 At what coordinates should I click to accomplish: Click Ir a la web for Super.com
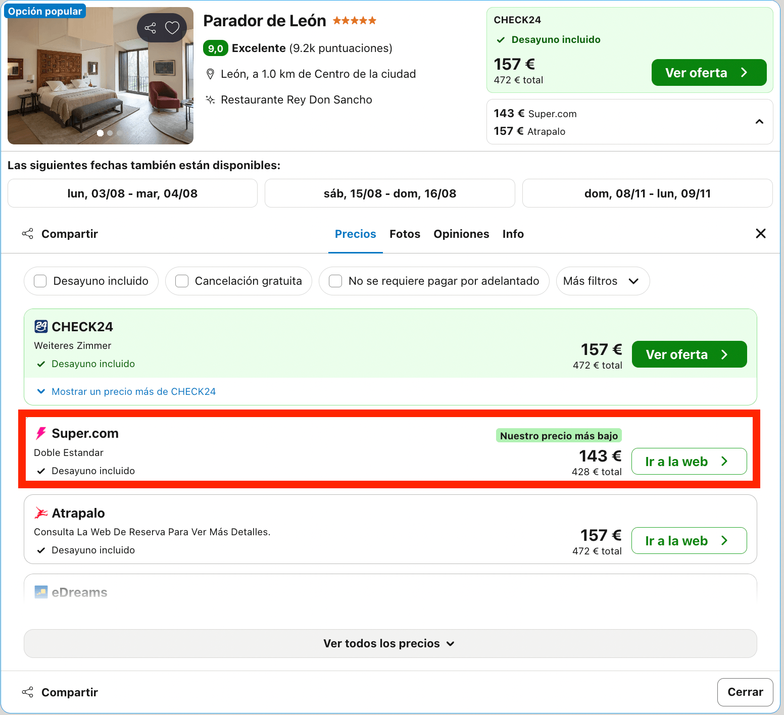coord(689,461)
